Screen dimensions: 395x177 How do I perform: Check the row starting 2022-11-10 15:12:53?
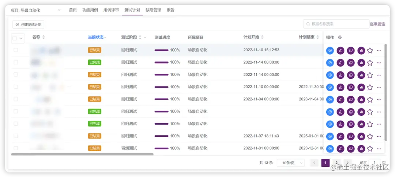16,50
